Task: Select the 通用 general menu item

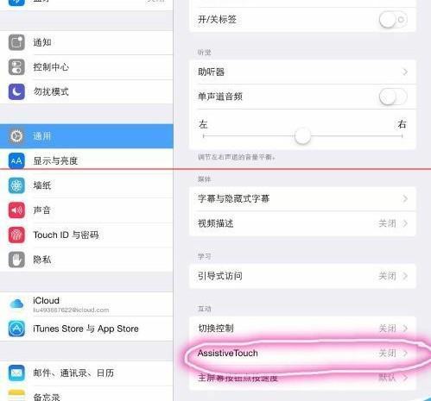Action: [x=86, y=136]
